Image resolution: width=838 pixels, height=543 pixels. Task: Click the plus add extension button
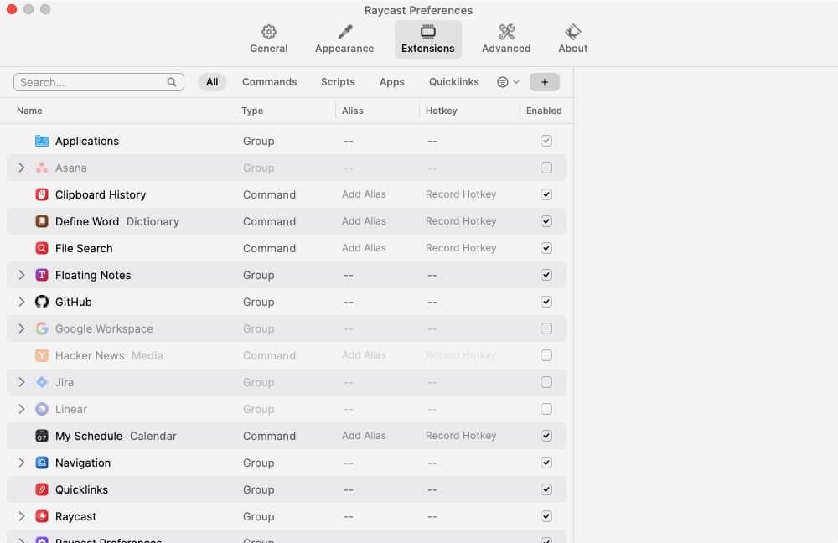click(544, 82)
